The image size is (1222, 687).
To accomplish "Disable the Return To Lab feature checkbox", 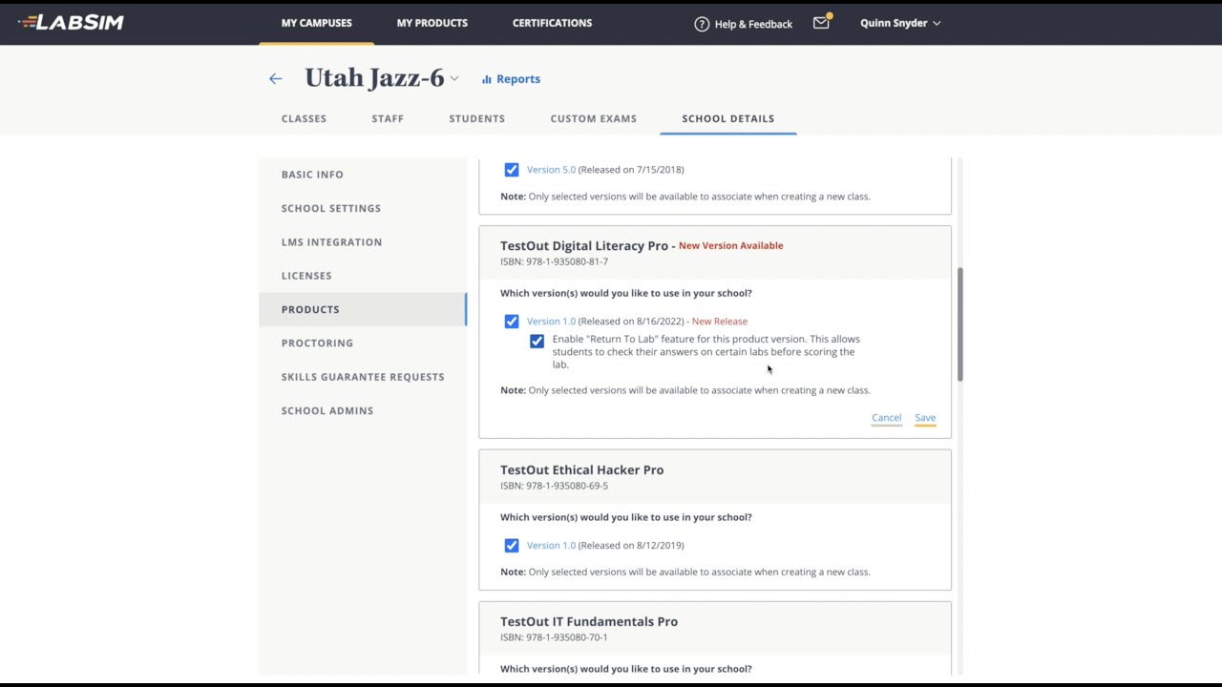I will (537, 342).
